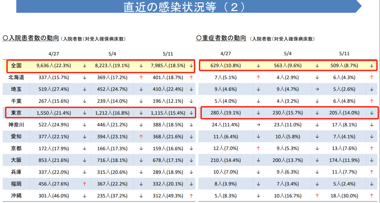Click the 全国 row label

coord(17,65)
